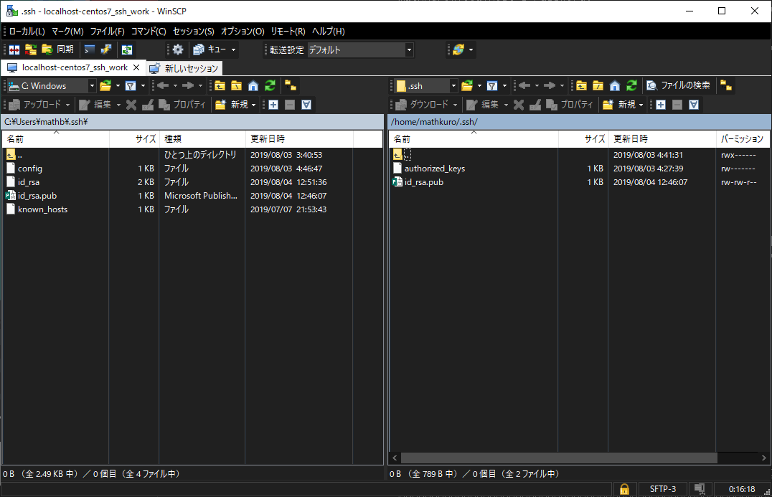Go to remote root directory icon

[598, 86]
